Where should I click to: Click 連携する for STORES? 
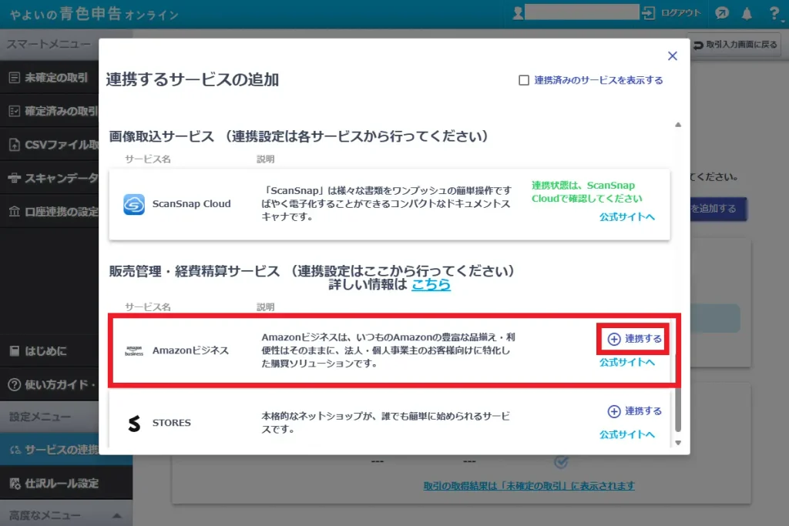(634, 411)
